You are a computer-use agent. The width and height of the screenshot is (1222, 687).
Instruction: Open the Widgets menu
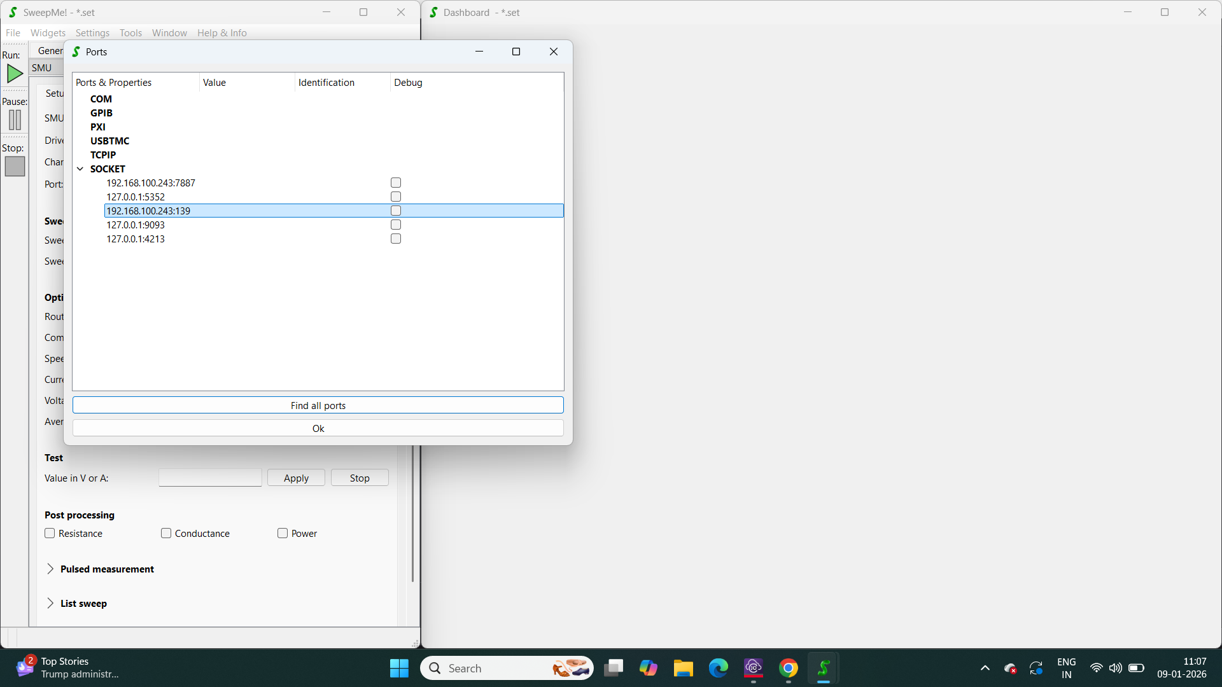coord(48,32)
